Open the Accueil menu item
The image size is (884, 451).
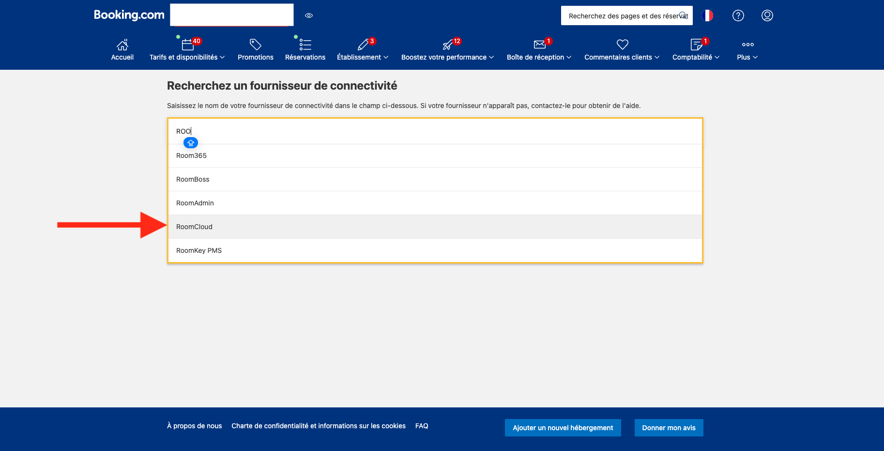pyautogui.click(x=122, y=57)
